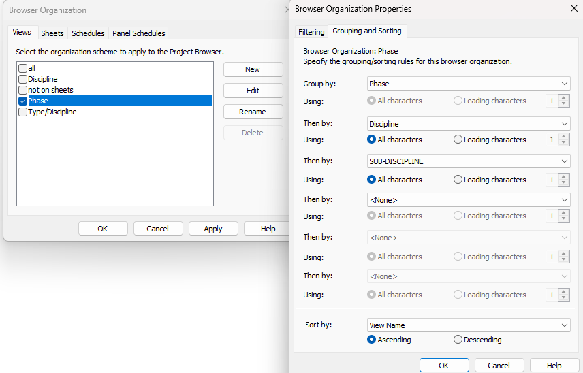Open the Then by SUB-DISCIPLINE dropdown
583x373 pixels.
(x=469, y=161)
